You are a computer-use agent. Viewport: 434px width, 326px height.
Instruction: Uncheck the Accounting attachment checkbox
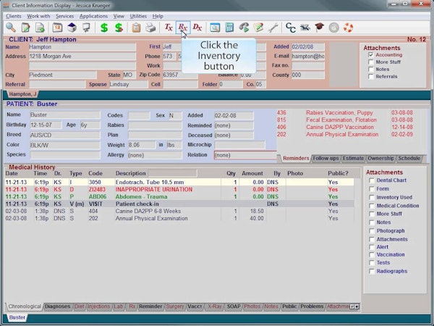coord(371,55)
